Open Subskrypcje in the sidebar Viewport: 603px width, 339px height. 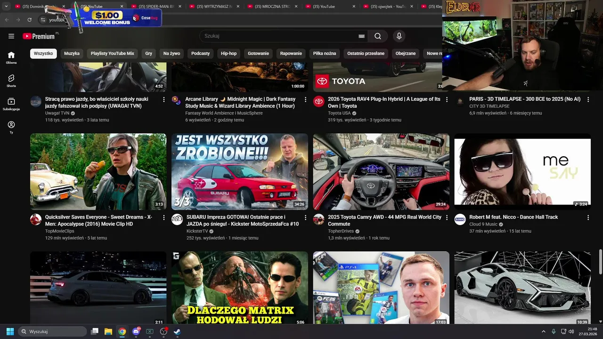11,104
